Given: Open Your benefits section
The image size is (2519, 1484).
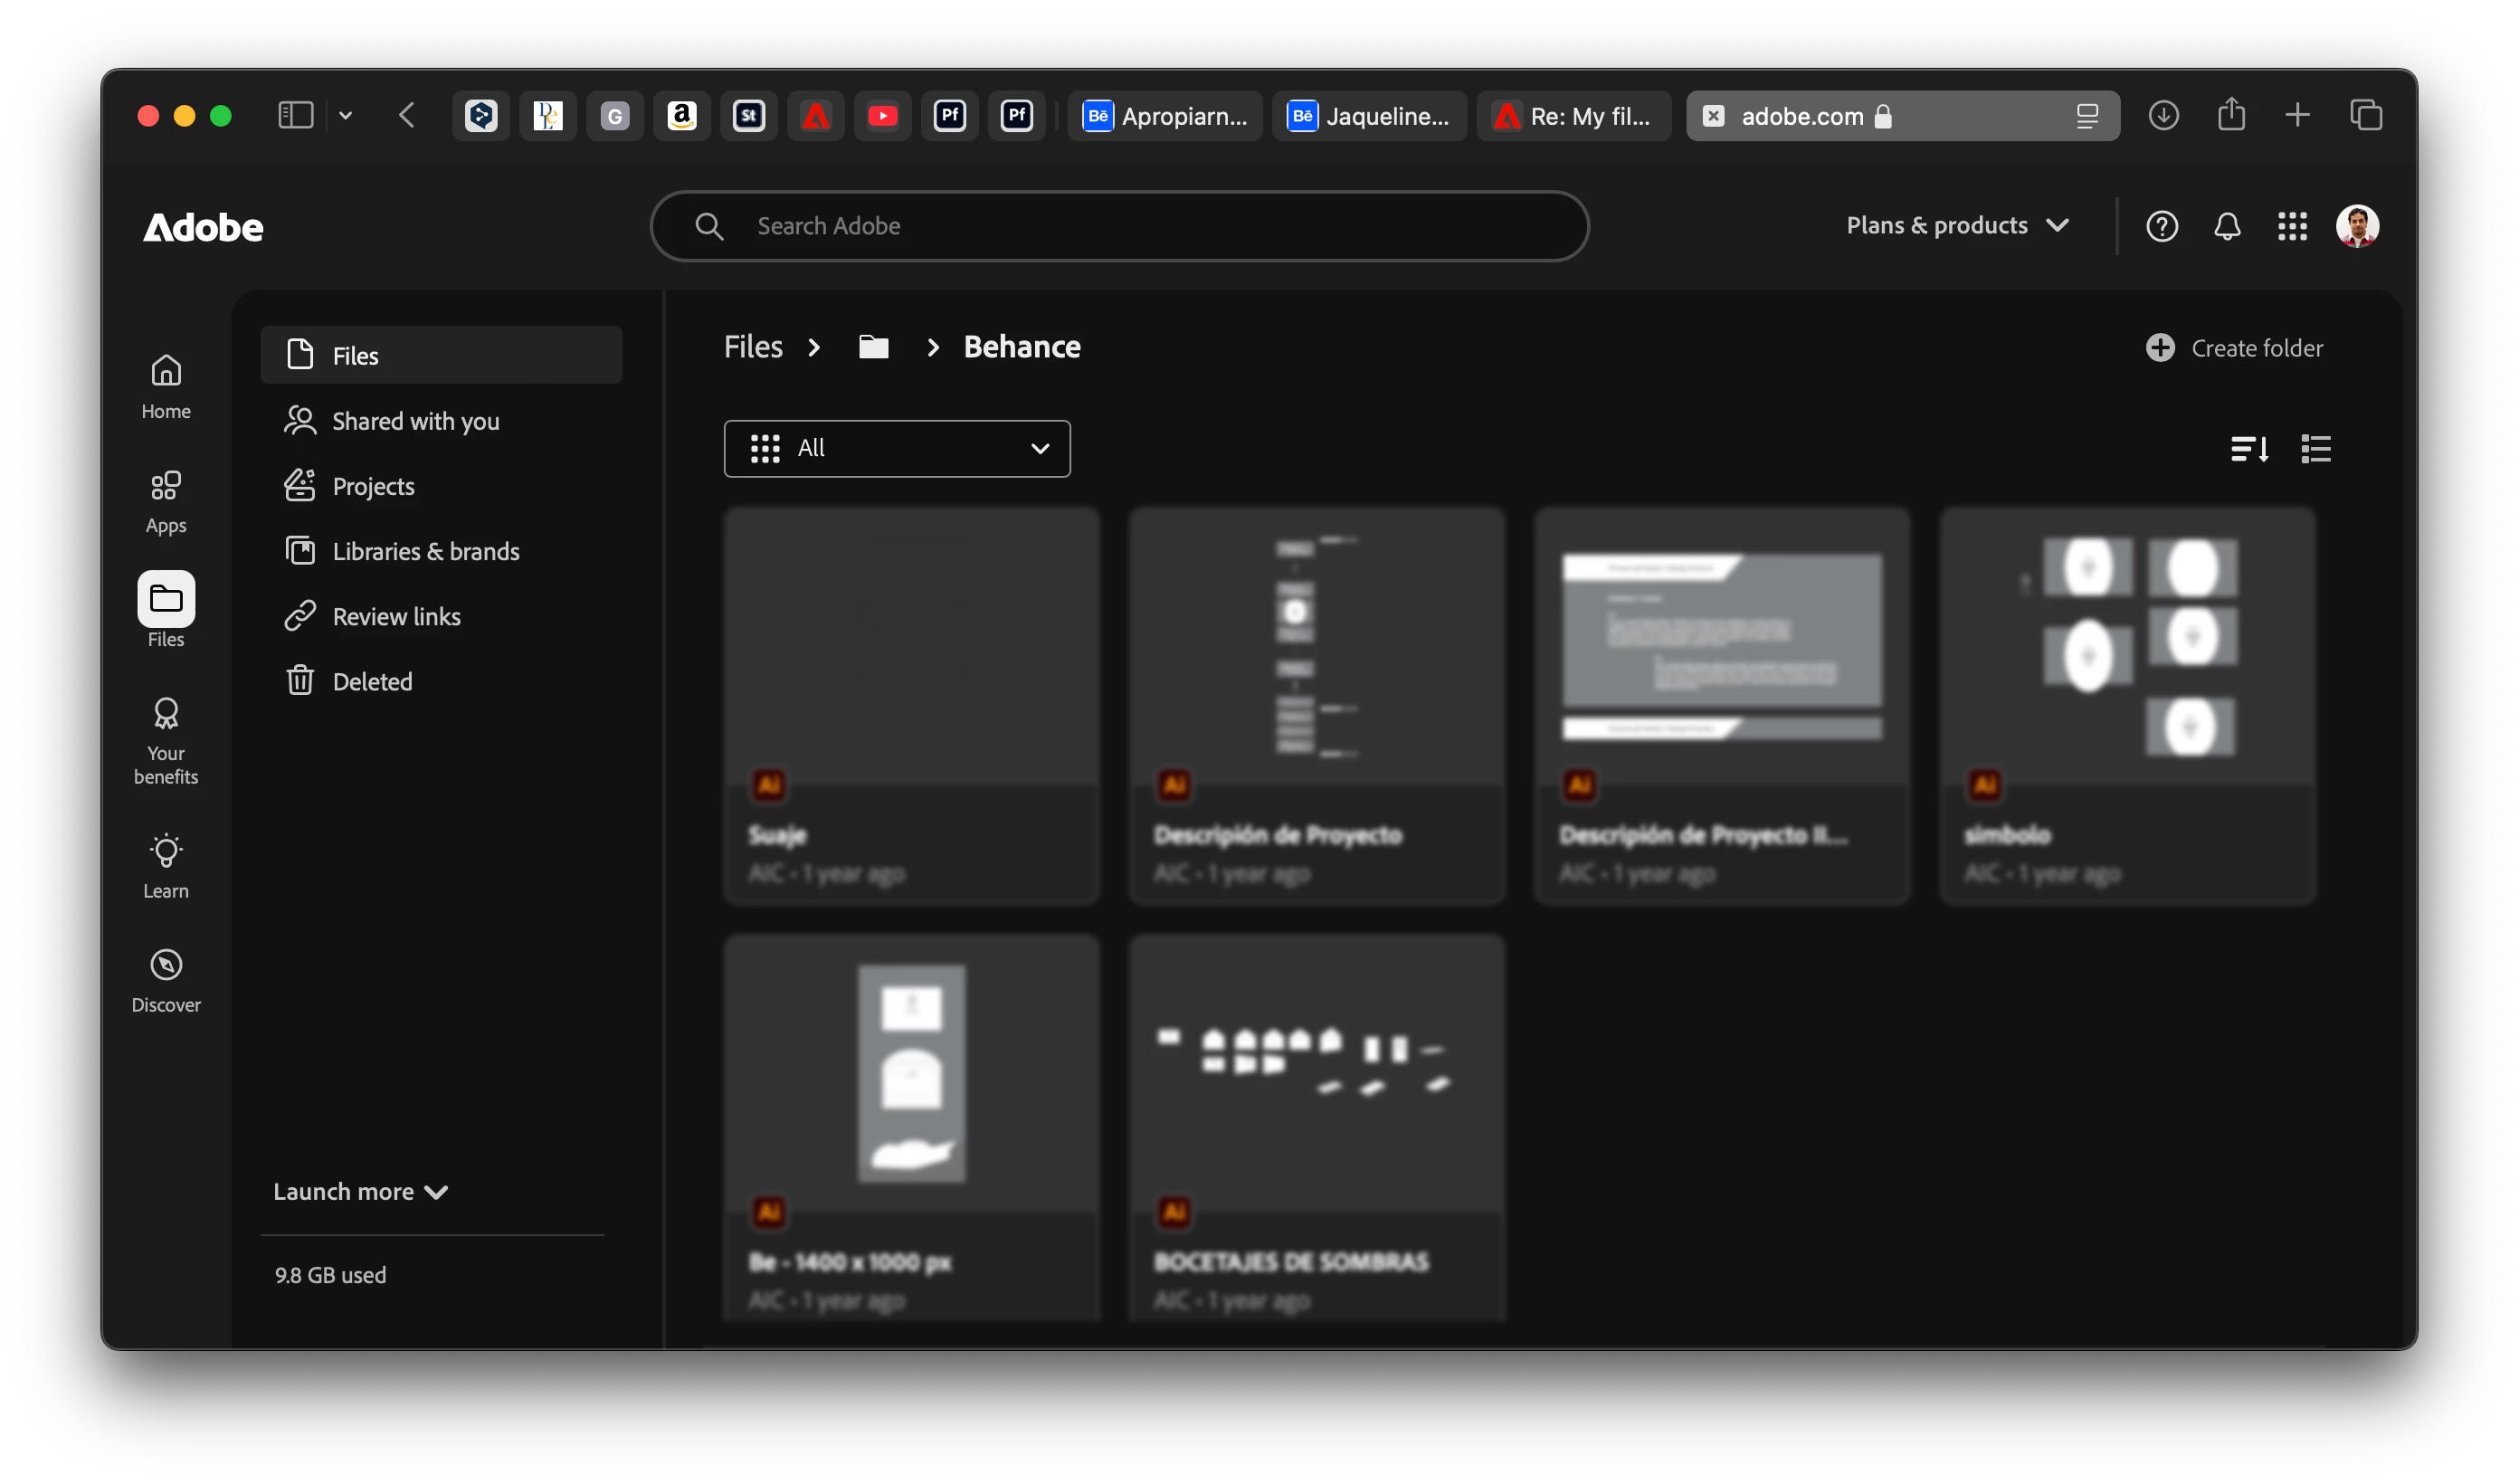Looking at the screenshot, I should 166,741.
